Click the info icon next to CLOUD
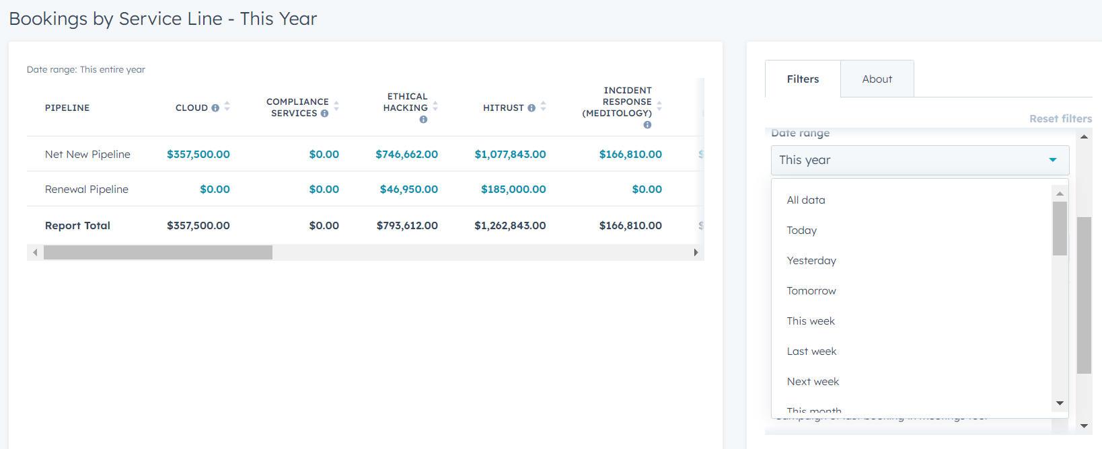 215,108
